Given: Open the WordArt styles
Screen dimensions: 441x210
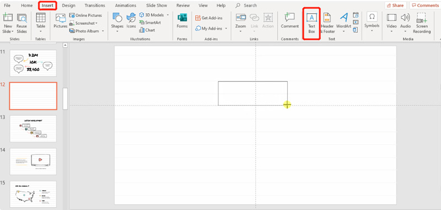Looking at the screenshot, I should 343,21.
